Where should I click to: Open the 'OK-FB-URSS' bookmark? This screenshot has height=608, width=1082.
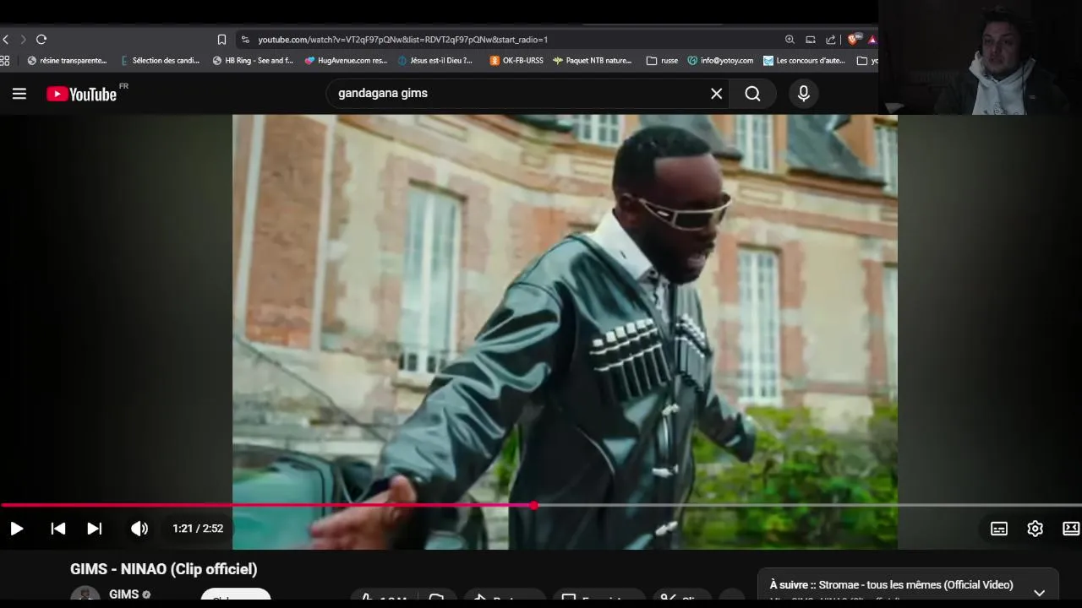coord(516,61)
